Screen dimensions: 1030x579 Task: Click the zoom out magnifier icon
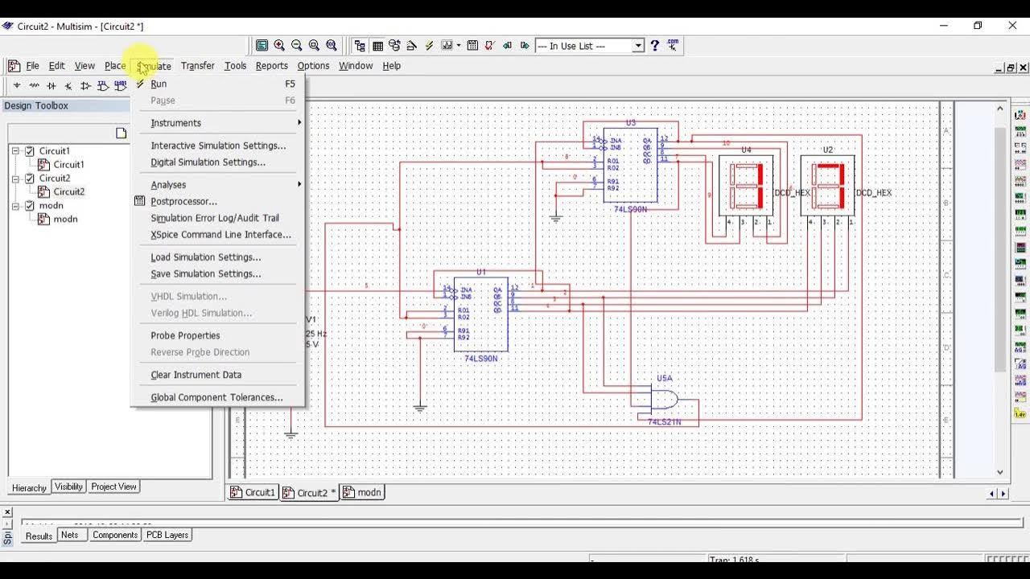297,46
